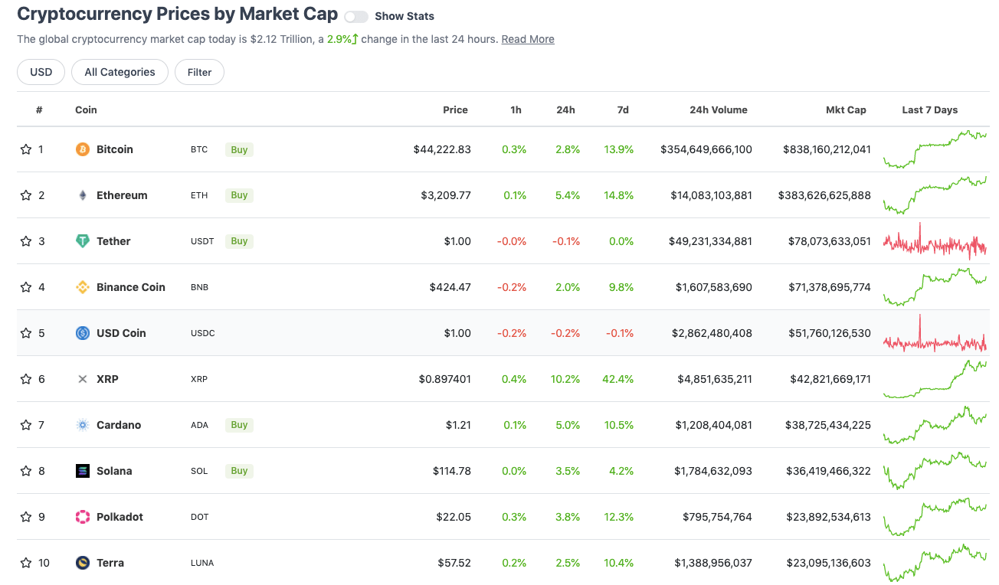Click the Polkadot logo icon
The width and height of the screenshot is (999, 585).
(x=83, y=517)
